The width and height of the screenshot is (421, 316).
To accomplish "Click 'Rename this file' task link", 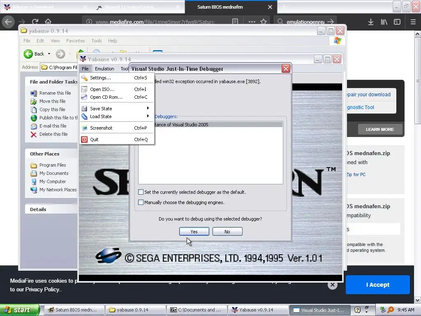I will 55,93.
